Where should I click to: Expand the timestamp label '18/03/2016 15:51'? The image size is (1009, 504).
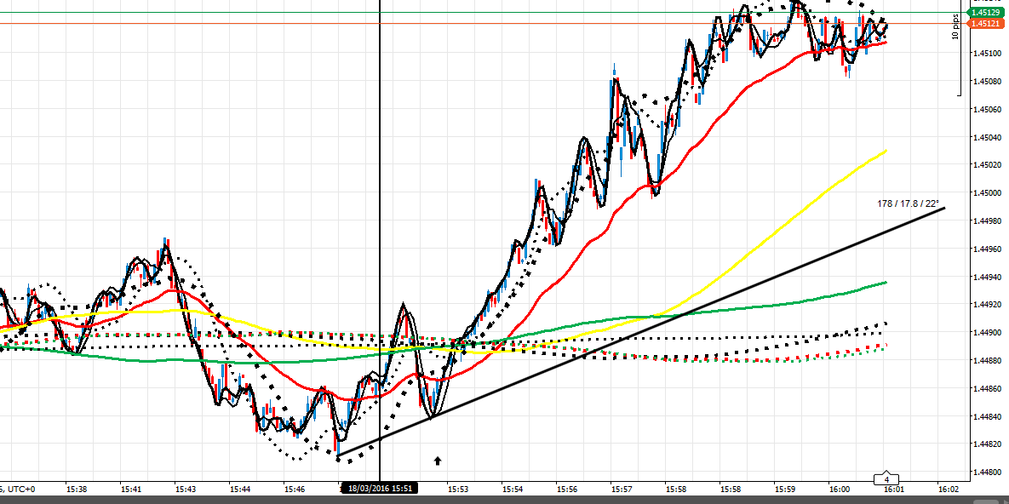(x=381, y=488)
